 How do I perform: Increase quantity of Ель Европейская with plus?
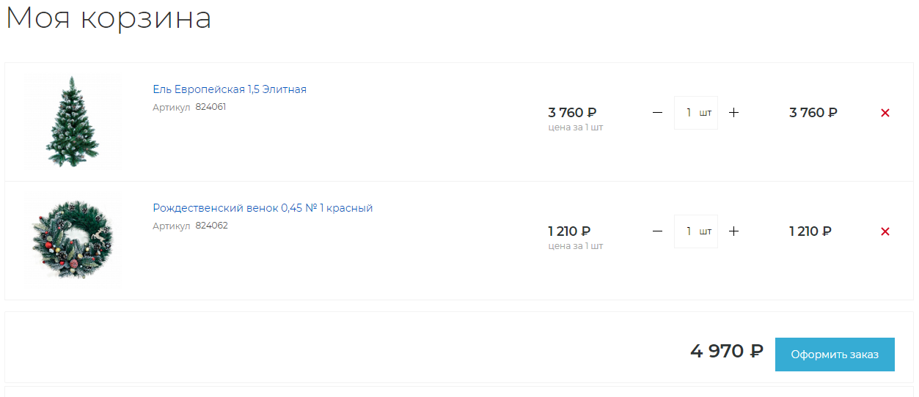[734, 113]
